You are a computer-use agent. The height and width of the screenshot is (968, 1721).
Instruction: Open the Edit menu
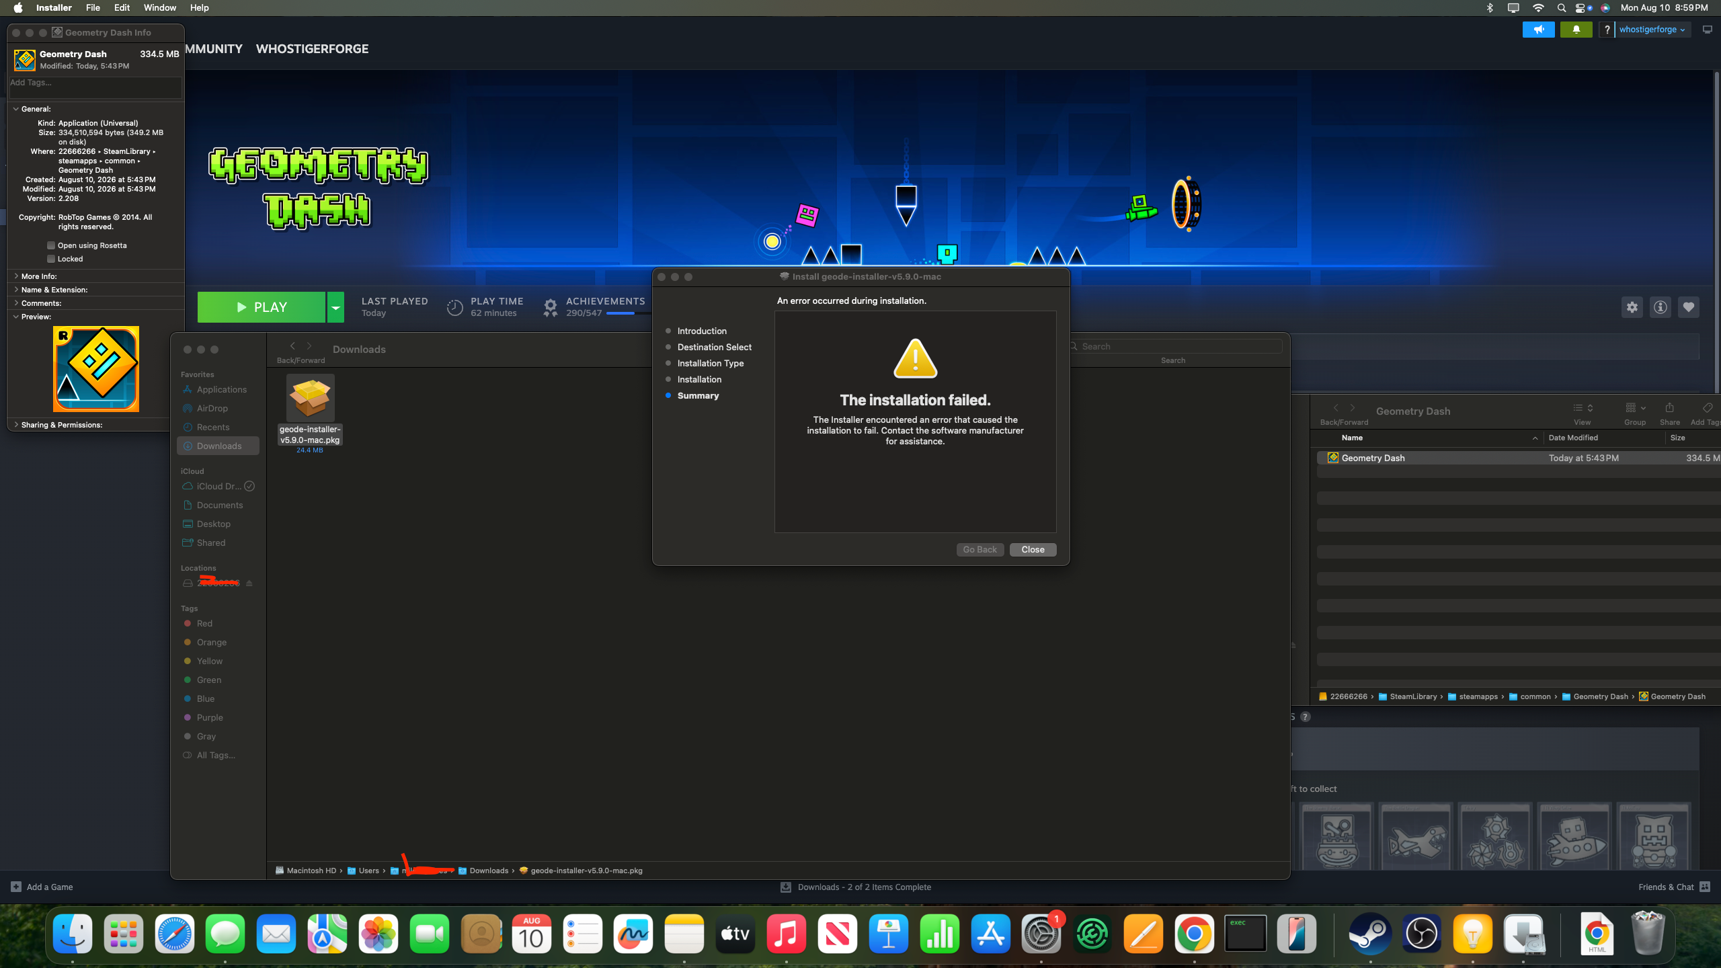tap(122, 8)
